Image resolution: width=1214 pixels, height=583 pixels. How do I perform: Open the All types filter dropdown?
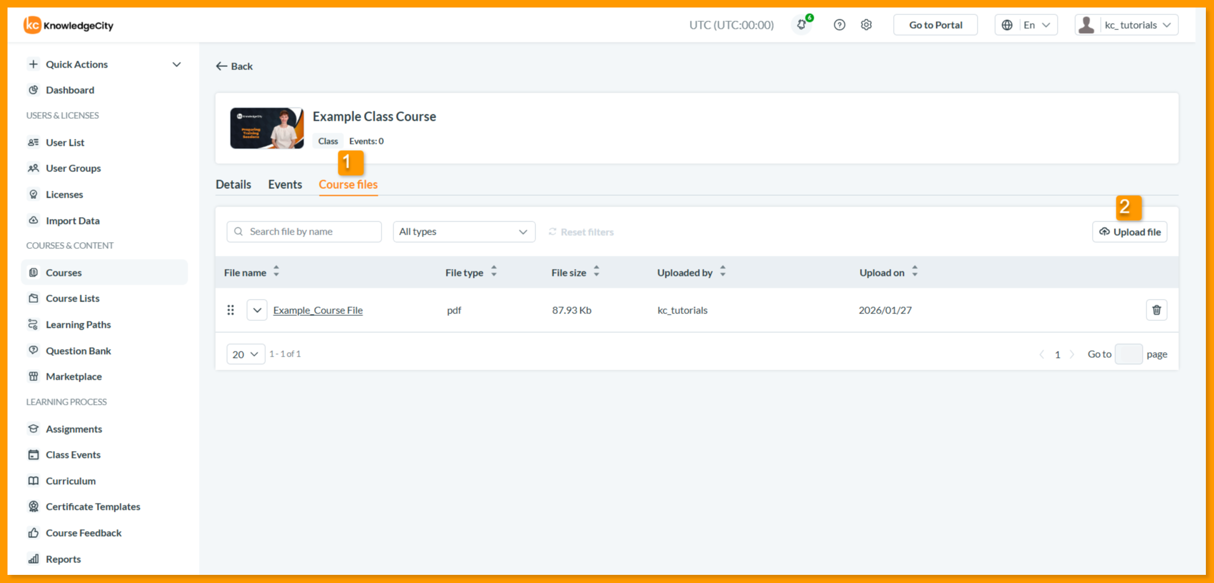pyautogui.click(x=464, y=231)
